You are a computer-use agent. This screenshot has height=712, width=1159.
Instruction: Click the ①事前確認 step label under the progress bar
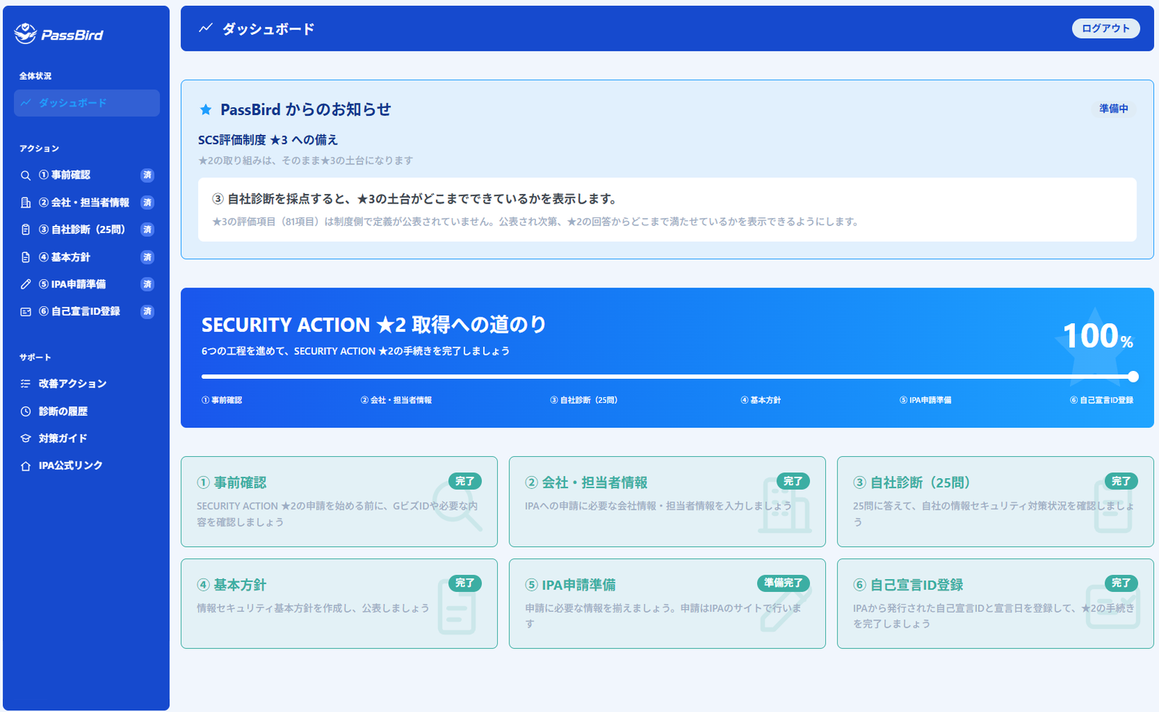(x=222, y=400)
